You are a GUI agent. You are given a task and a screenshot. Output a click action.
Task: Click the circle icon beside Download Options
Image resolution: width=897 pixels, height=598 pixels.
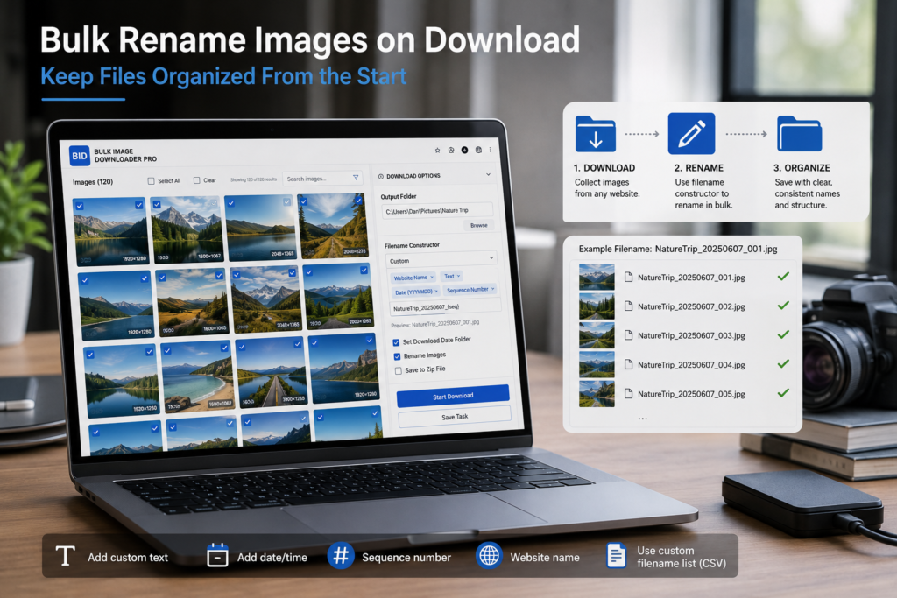click(x=381, y=177)
